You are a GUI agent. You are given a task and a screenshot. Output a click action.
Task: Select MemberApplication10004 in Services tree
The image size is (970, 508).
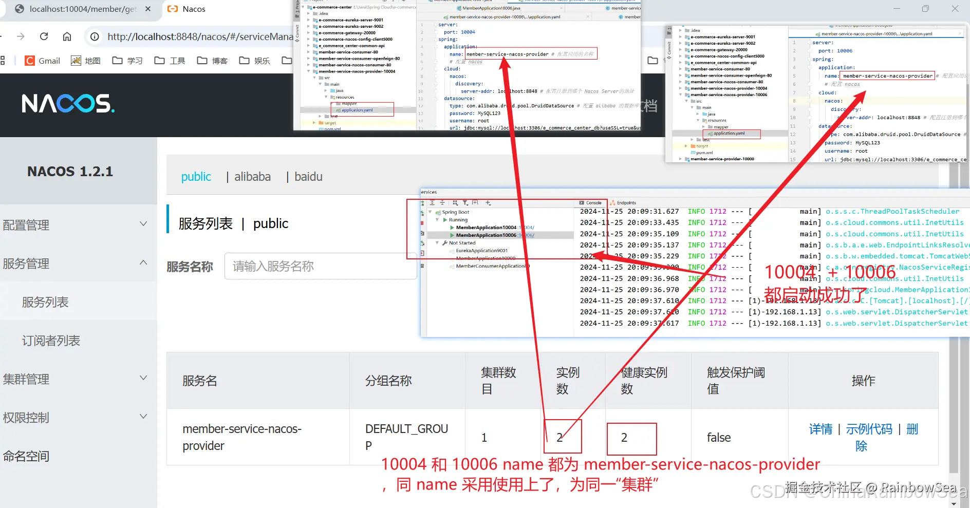[x=486, y=228]
